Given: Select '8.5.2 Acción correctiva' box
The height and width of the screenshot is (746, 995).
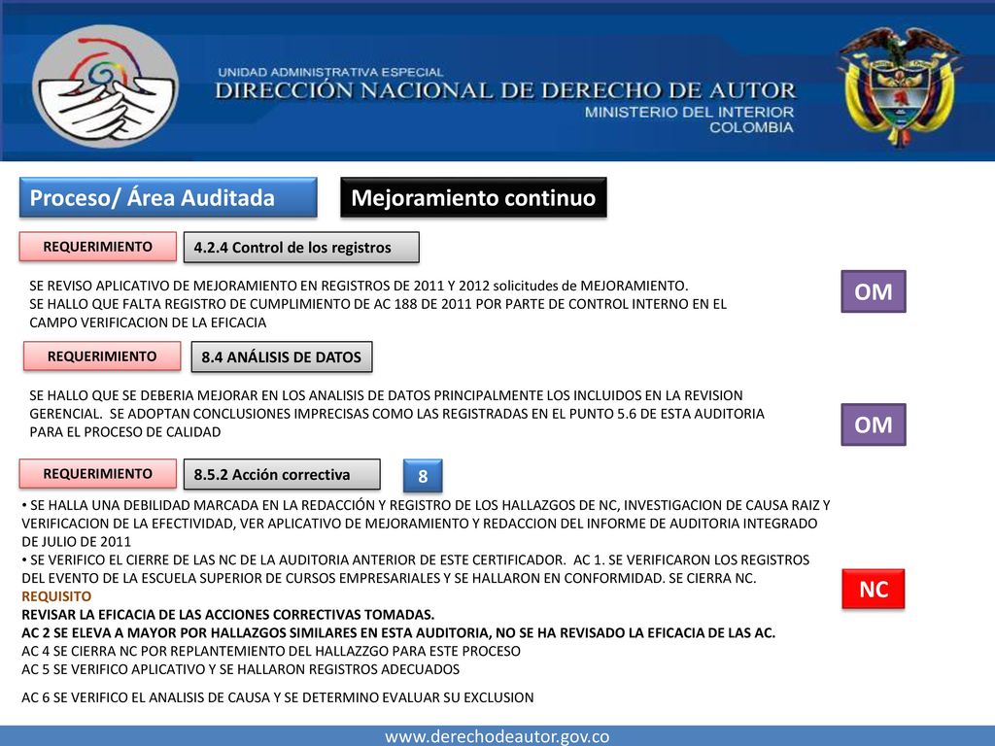Looking at the screenshot, I should [x=283, y=474].
